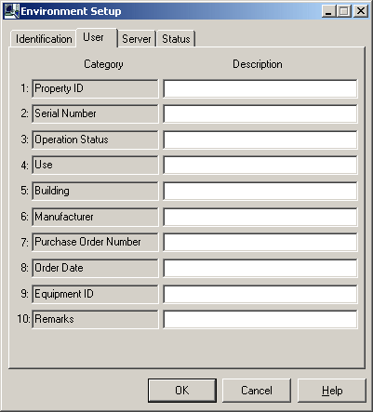
Task: Confirm settings with the OK button
Action: point(182,391)
